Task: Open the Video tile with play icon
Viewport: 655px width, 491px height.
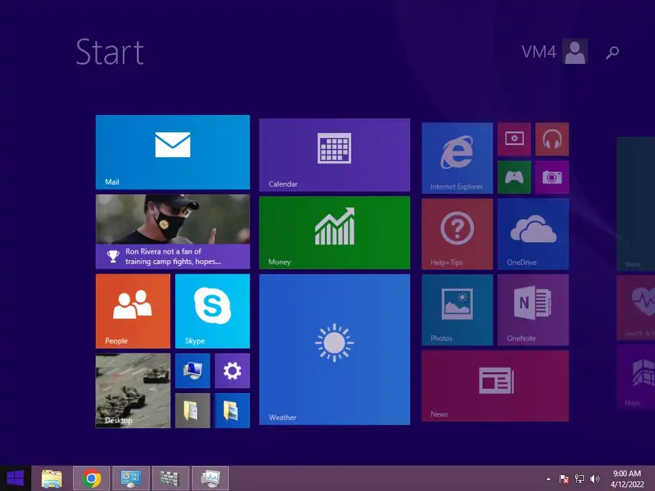Action: (x=514, y=139)
